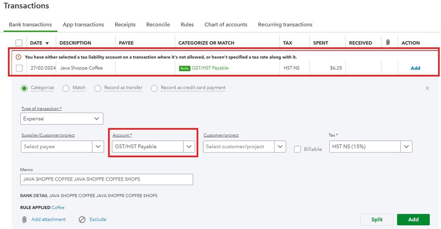The image size is (441, 229).
Task: Click the Exclude circle-slash icon
Action: [x=82, y=219]
